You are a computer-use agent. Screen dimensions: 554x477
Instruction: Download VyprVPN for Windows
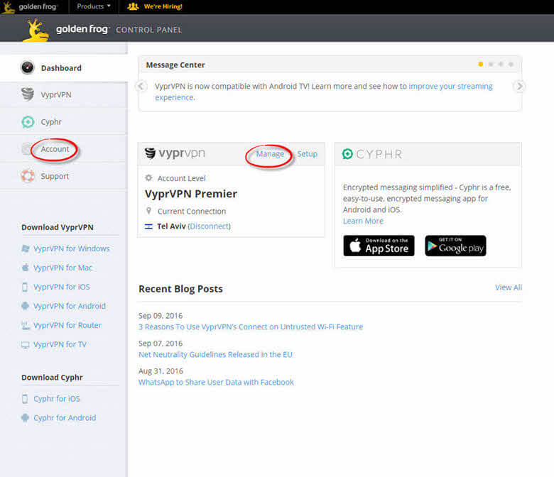71,248
